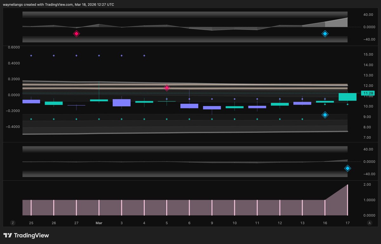This screenshot has height=244, width=381.
Task: Click the 14.00 price scale label
Action: pyautogui.click(x=368, y=65)
